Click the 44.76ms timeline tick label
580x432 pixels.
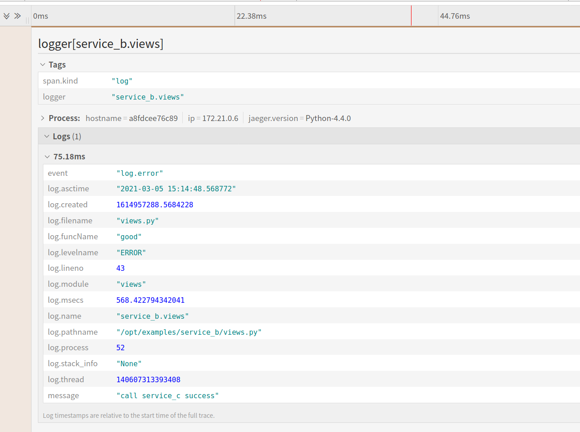pyautogui.click(x=455, y=16)
